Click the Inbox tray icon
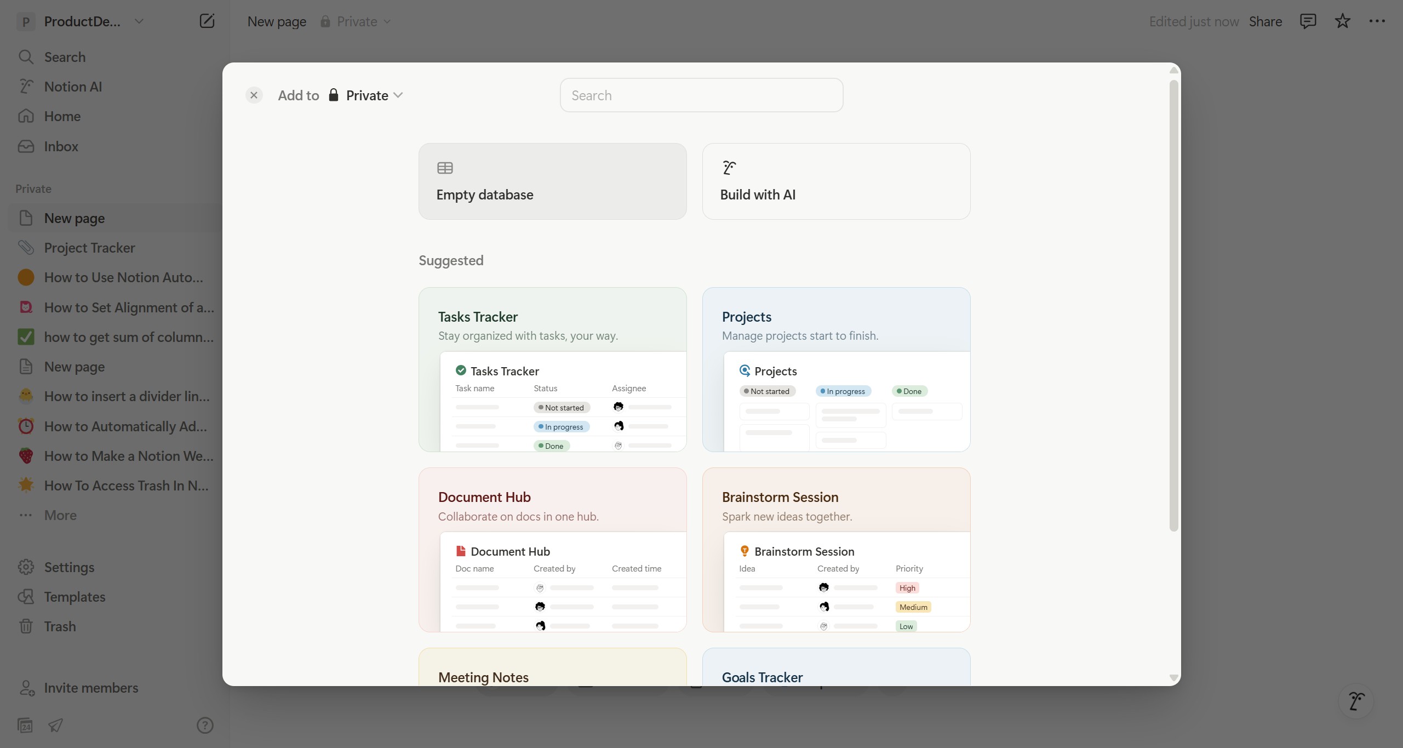This screenshot has width=1403, height=748. pos(26,146)
